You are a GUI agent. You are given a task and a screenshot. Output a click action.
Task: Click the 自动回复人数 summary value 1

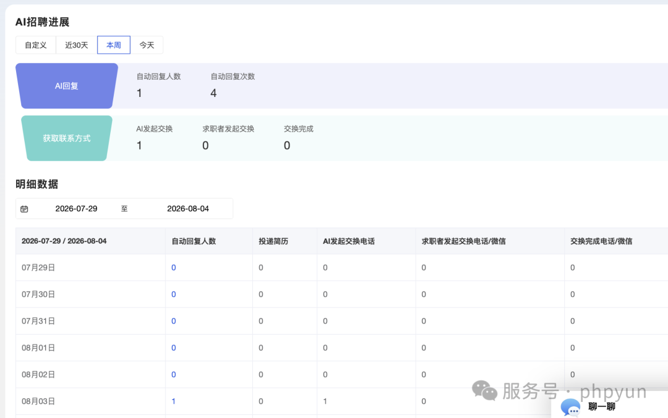pyautogui.click(x=139, y=93)
